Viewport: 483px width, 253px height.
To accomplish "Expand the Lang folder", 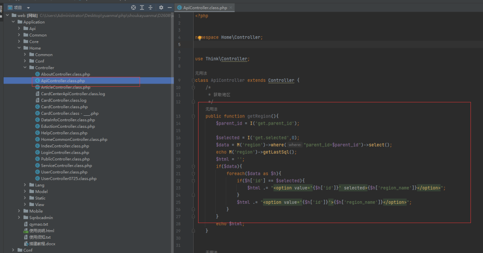I will click(25, 185).
